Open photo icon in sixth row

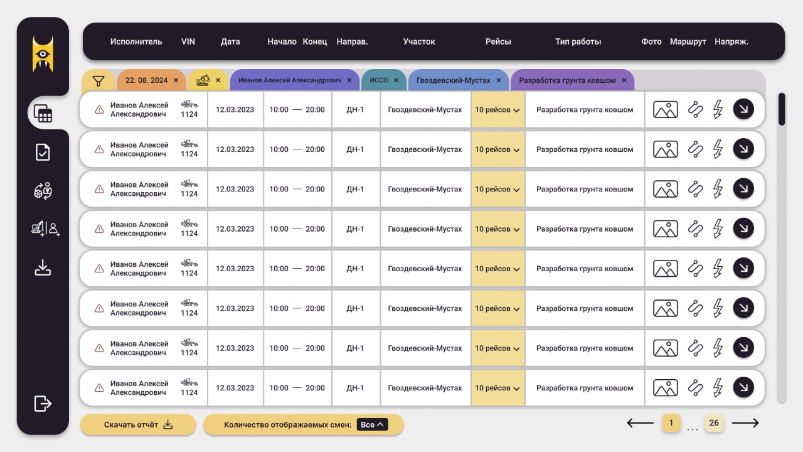point(666,308)
